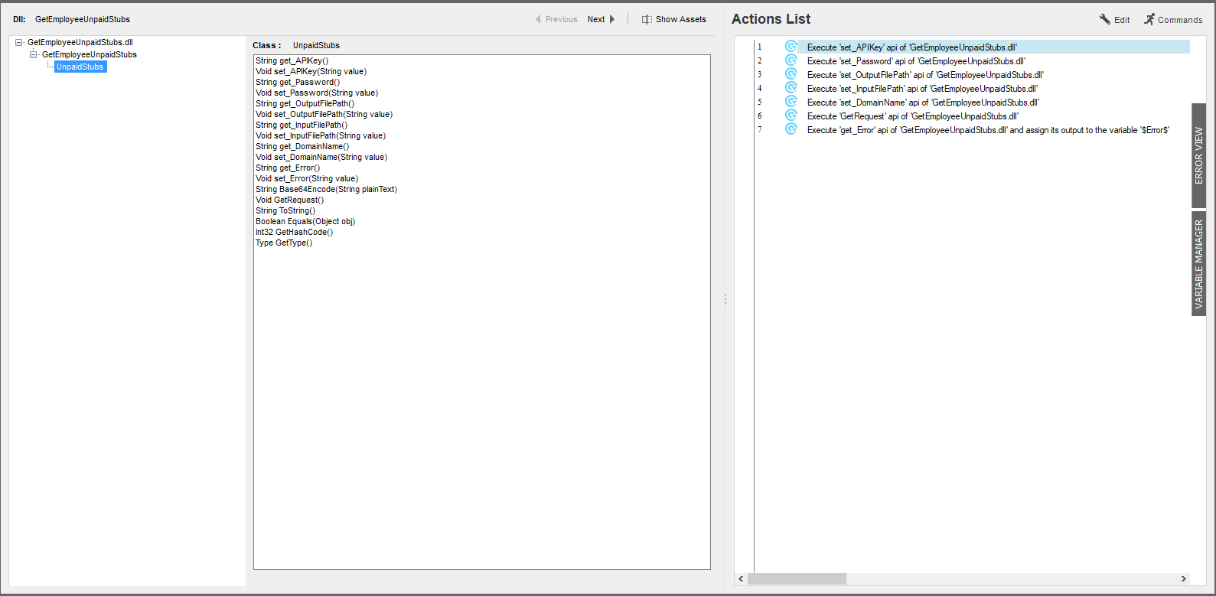The height and width of the screenshot is (596, 1216).
Task: Select GetEmployeeUnpaidStubs.dll in the tree
Action: pos(80,43)
